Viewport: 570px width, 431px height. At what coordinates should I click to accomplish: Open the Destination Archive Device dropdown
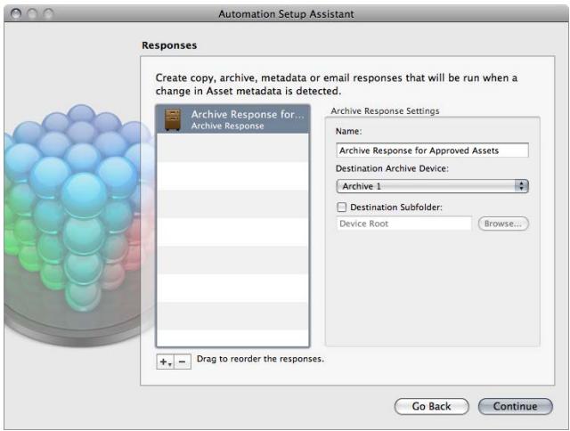tap(432, 186)
